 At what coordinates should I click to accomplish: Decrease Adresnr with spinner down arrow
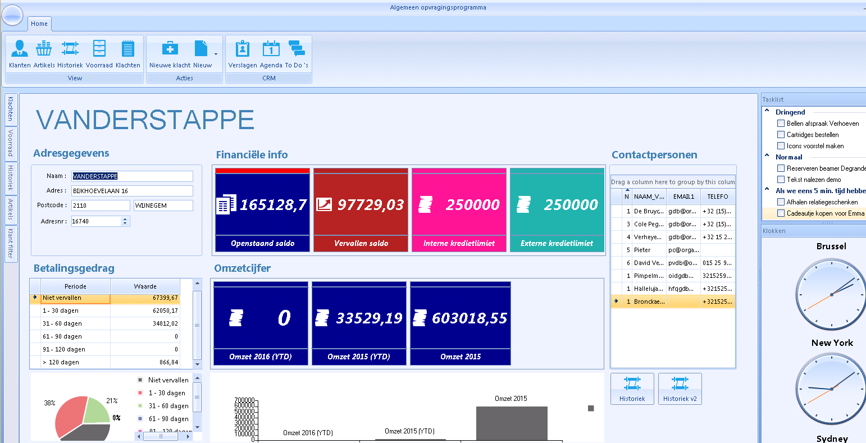(x=125, y=223)
